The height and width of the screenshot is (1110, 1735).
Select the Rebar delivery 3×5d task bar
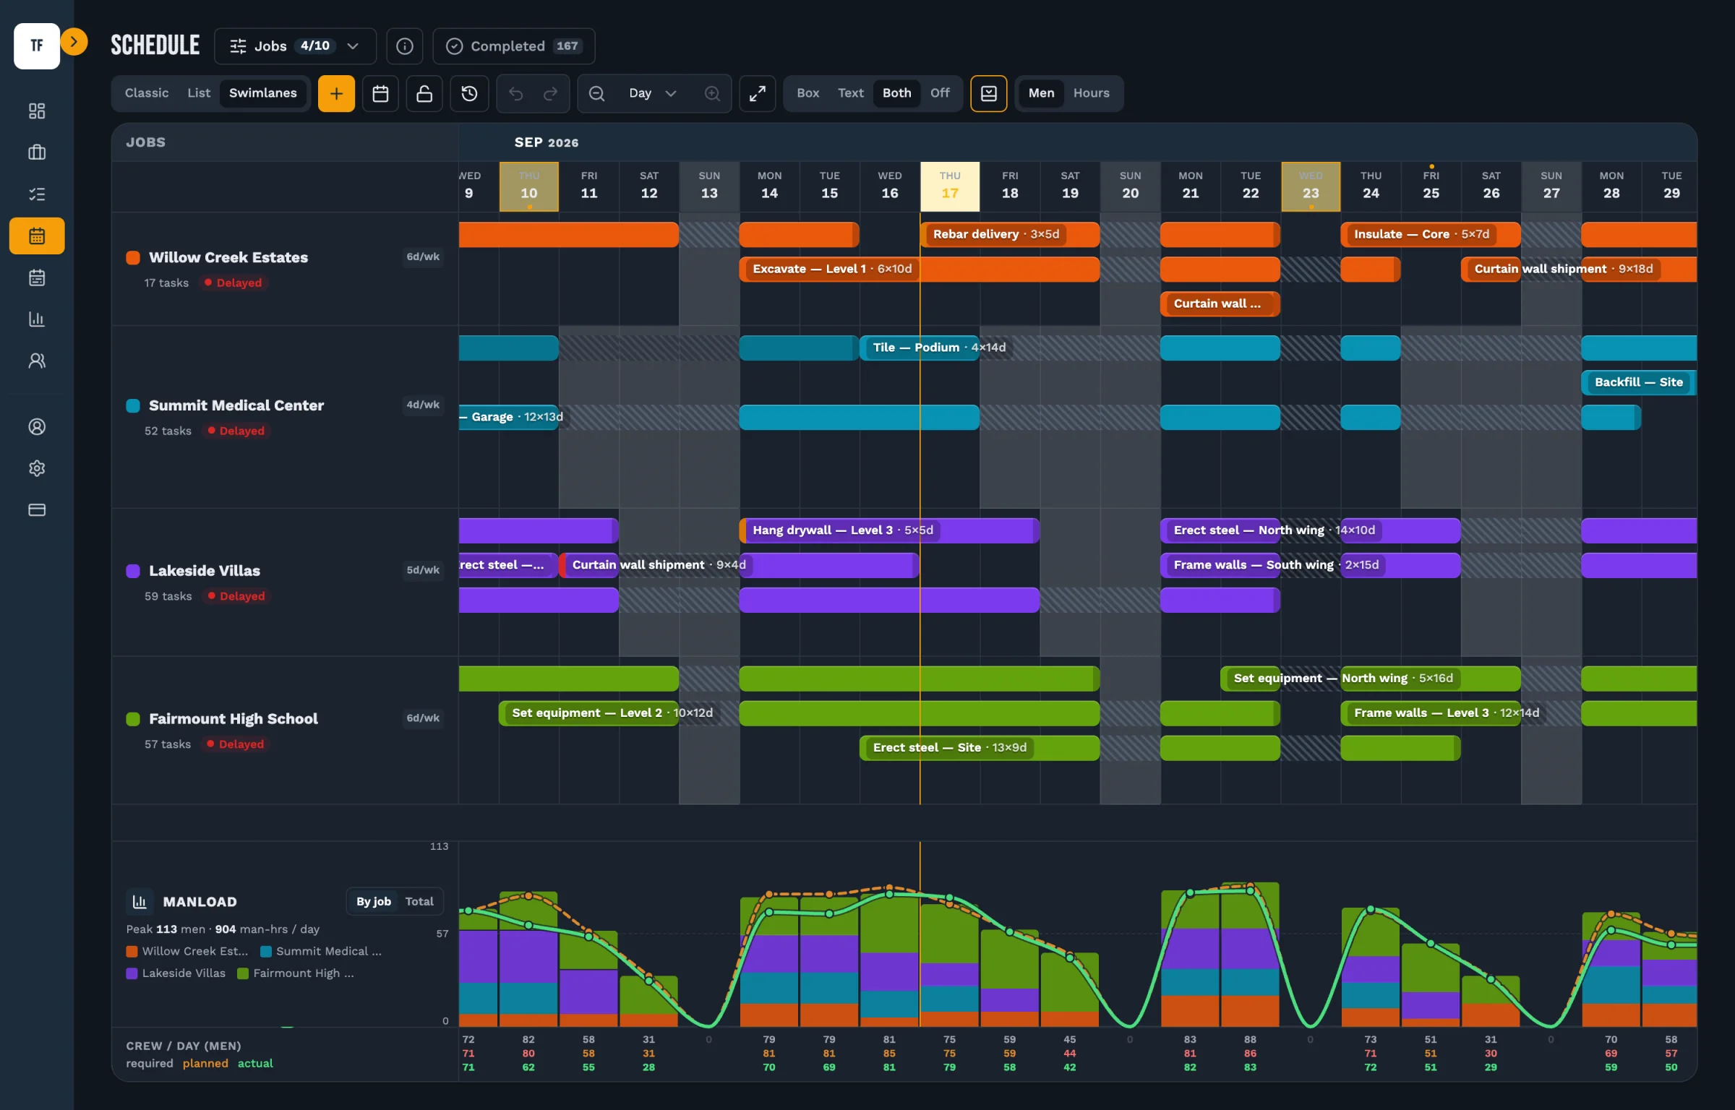click(1010, 234)
